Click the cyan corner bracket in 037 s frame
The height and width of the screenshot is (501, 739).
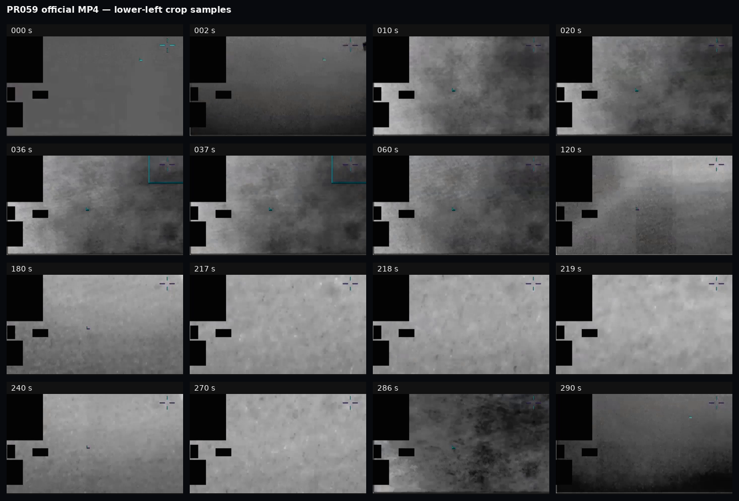349,169
